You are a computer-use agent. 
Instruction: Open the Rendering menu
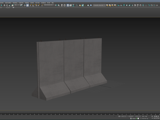tap(15, 3)
